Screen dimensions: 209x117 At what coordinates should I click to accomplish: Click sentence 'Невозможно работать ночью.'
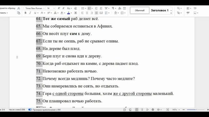[70, 71]
